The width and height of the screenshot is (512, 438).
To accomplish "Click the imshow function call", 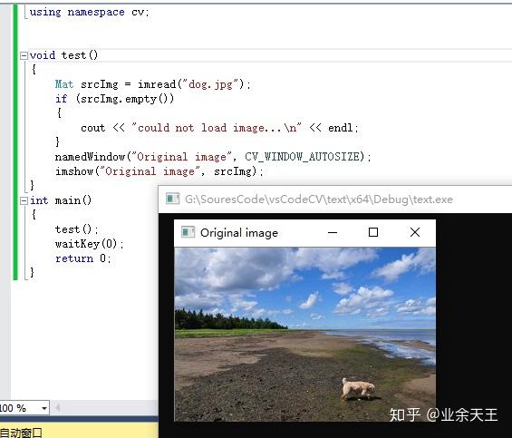I will tap(74, 171).
